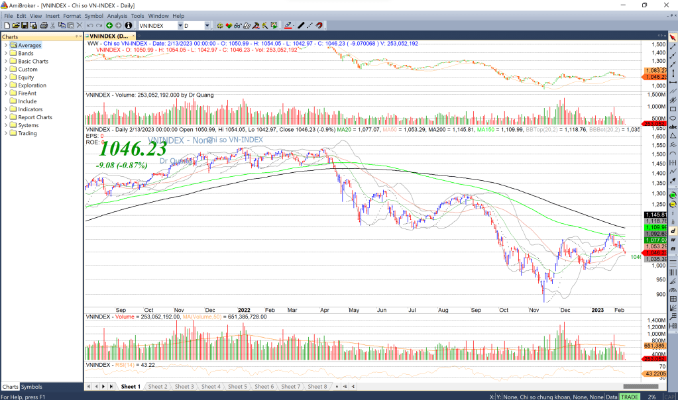Open the black Information icon in toolbar
The width and height of the screenshot is (678, 400).
[129, 25]
